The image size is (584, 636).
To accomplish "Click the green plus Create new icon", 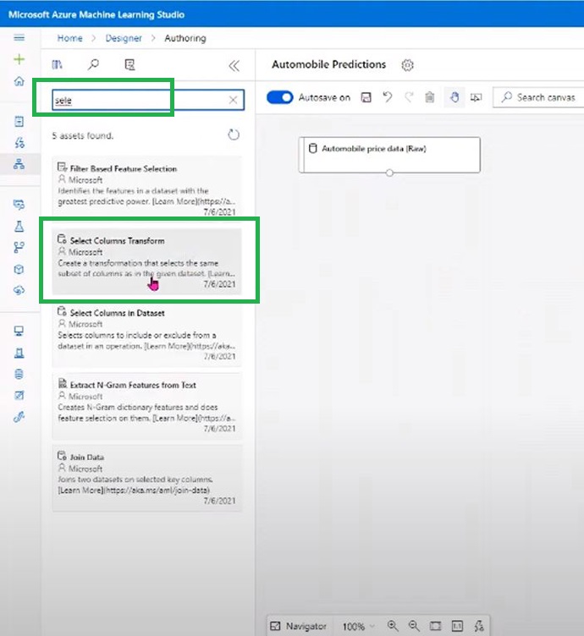I will coord(19,59).
